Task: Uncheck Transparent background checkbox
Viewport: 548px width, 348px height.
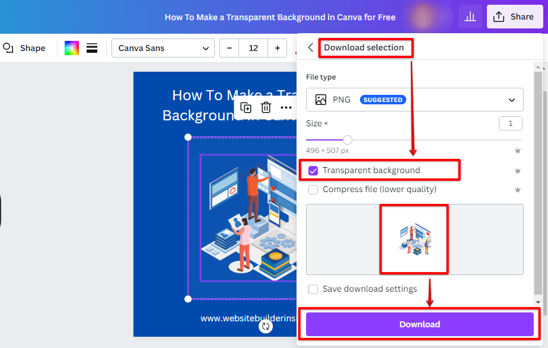Action: 313,171
